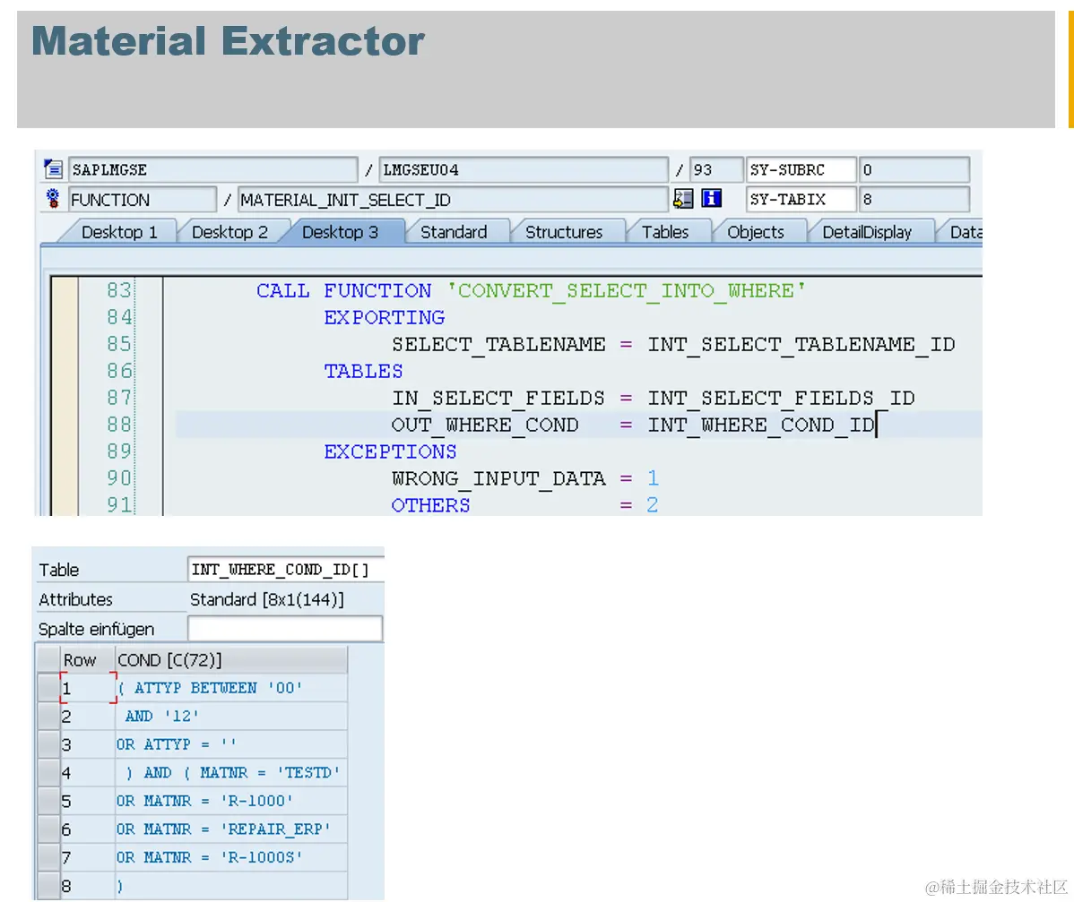Click the program list icon beside SAPLMGSE

click(54, 168)
